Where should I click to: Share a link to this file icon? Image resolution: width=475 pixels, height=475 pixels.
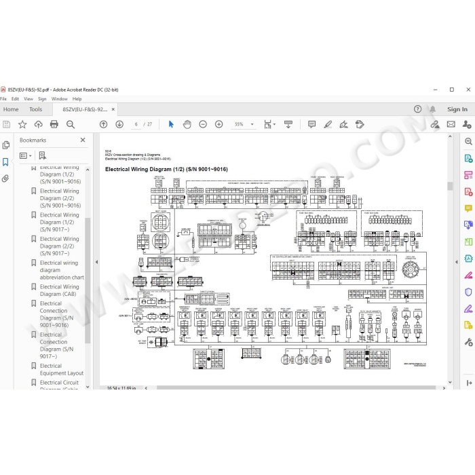point(436,124)
